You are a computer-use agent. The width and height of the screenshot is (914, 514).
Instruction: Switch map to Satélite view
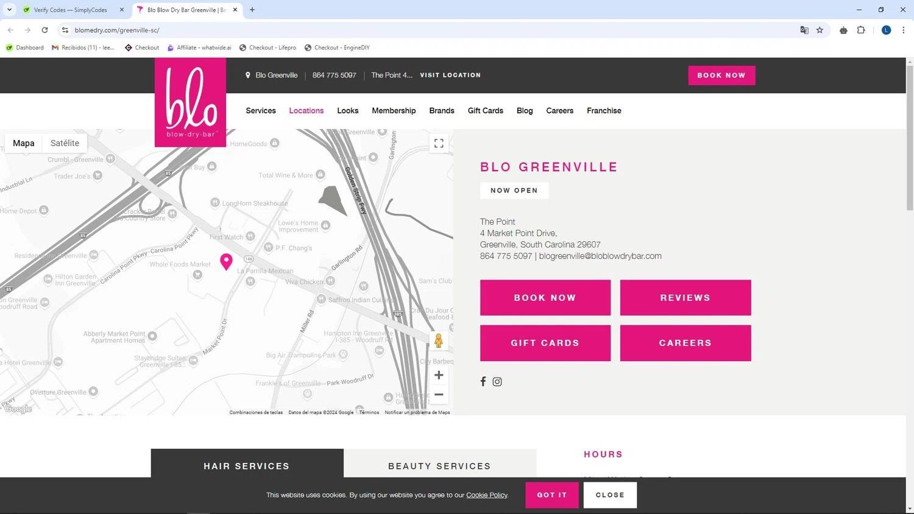65,143
